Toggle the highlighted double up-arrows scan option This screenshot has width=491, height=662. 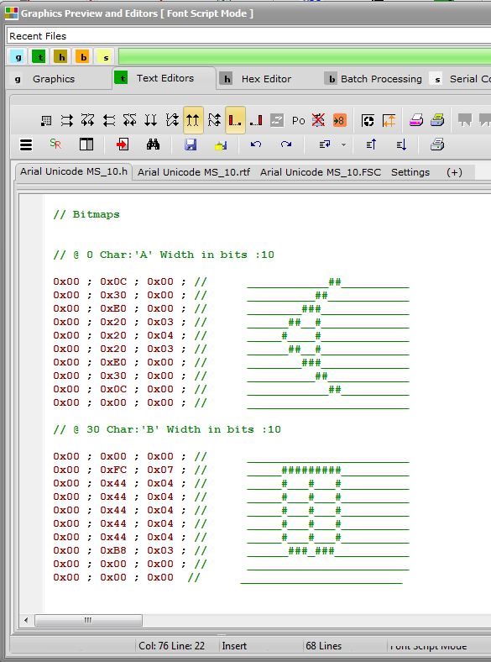(193, 120)
